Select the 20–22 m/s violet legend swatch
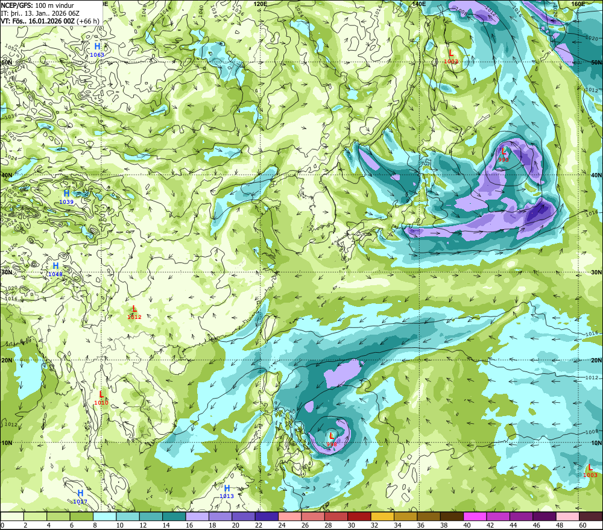The image size is (603, 530). [x=244, y=516]
